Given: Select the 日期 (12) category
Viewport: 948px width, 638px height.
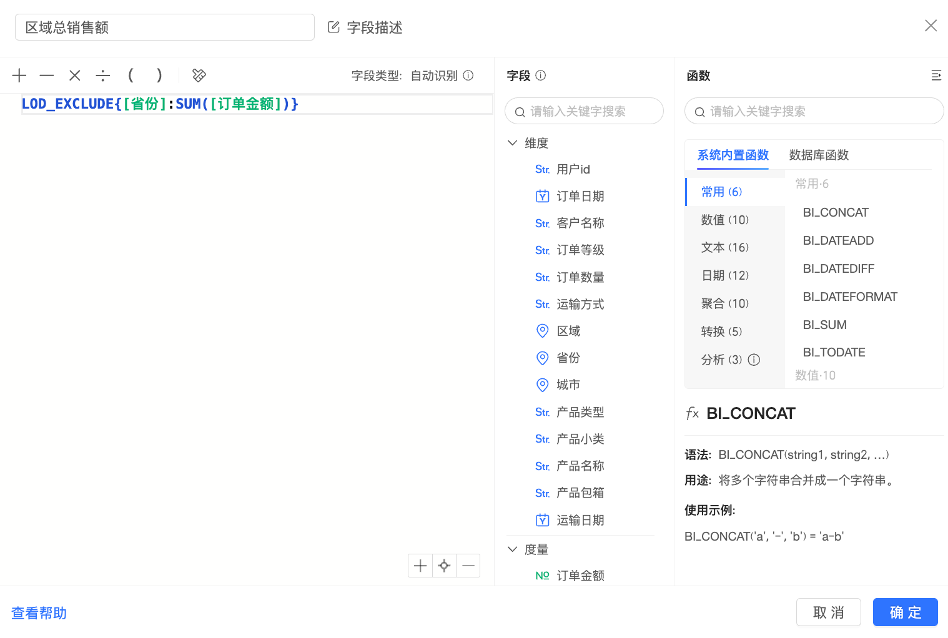Looking at the screenshot, I should tap(735, 275).
